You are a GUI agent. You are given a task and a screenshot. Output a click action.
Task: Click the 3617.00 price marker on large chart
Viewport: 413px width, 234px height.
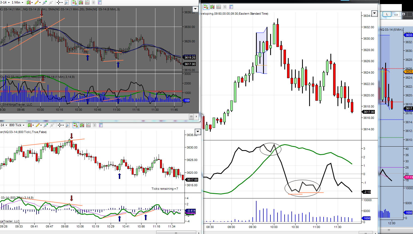369,112
